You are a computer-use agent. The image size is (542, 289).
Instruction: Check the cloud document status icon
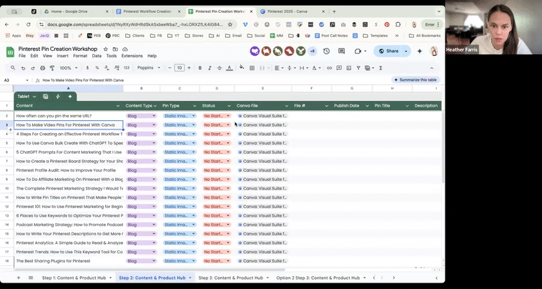(125, 49)
